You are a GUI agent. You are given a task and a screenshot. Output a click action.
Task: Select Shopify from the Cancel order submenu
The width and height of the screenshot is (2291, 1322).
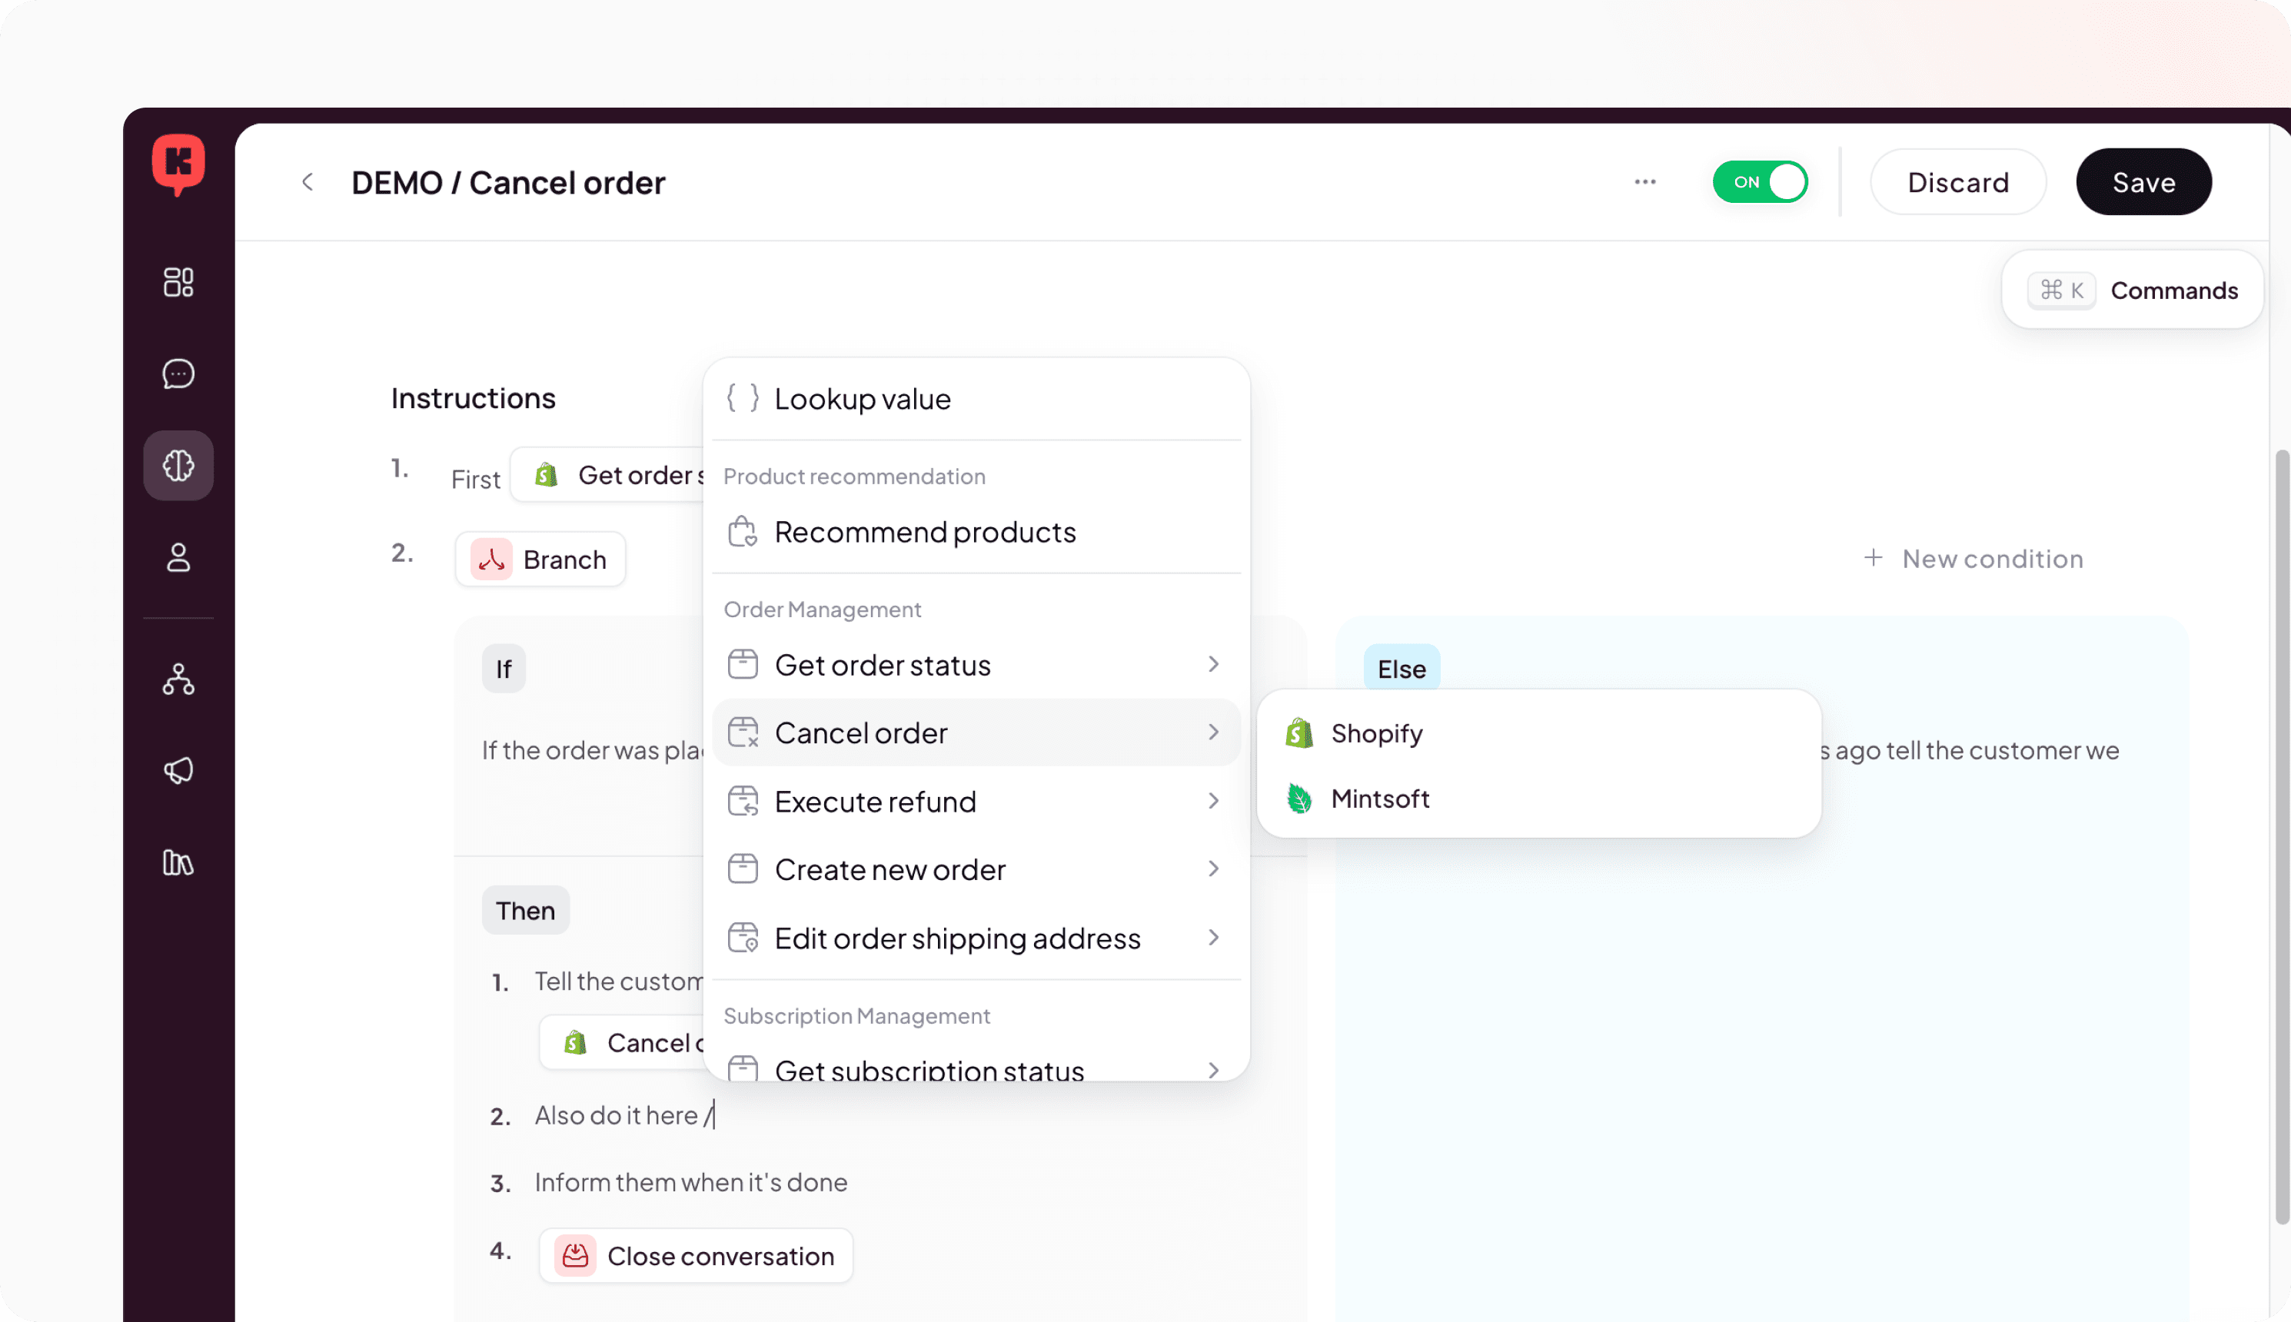[1375, 734]
